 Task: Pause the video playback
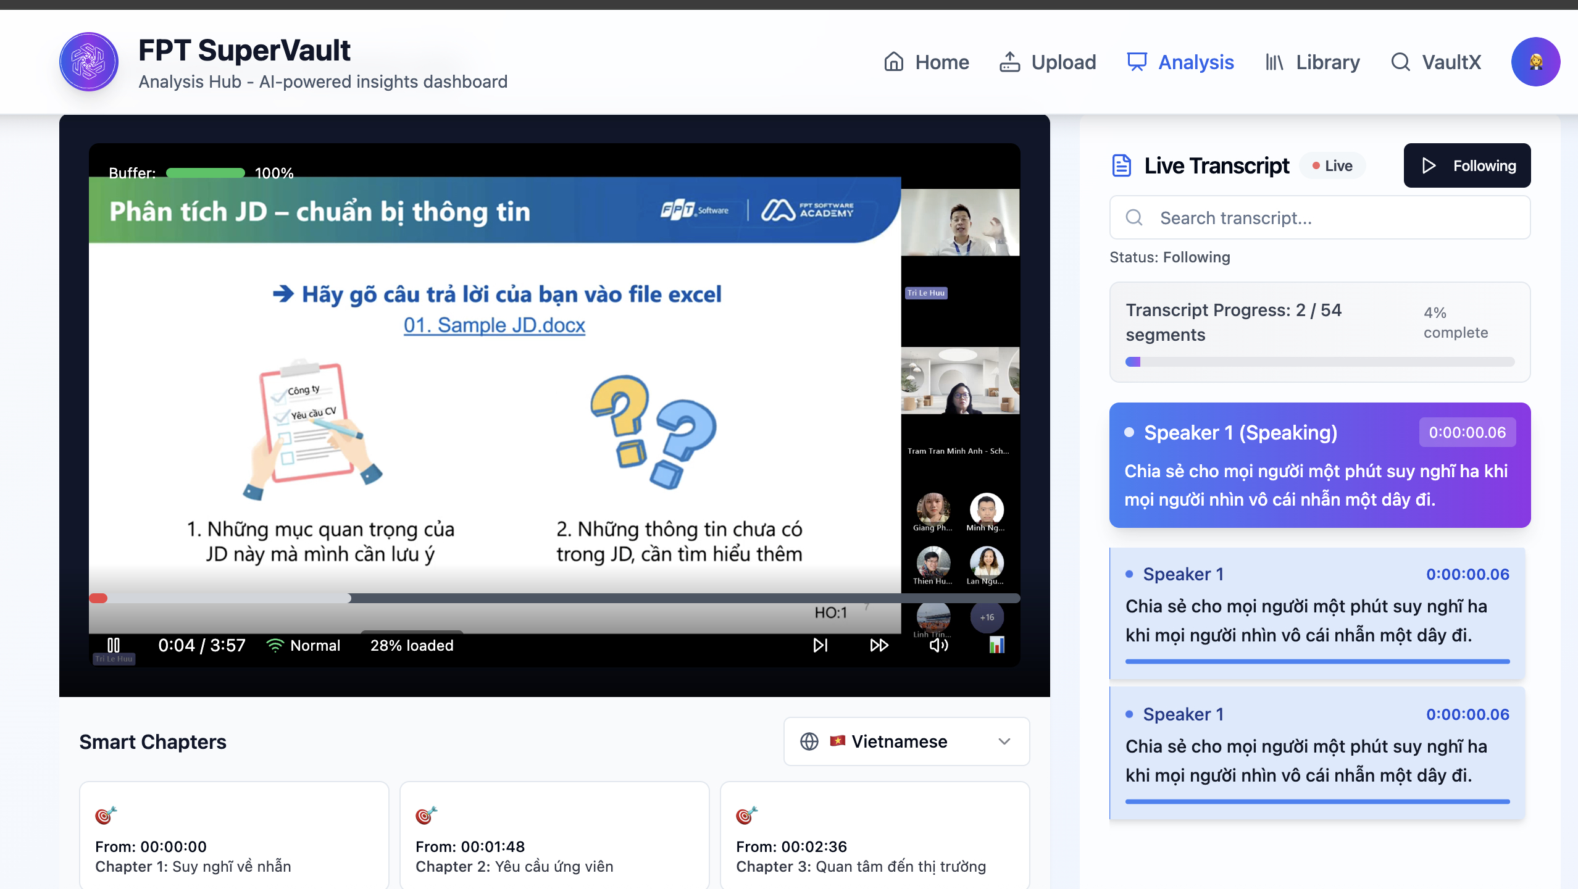[x=114, y=645]
